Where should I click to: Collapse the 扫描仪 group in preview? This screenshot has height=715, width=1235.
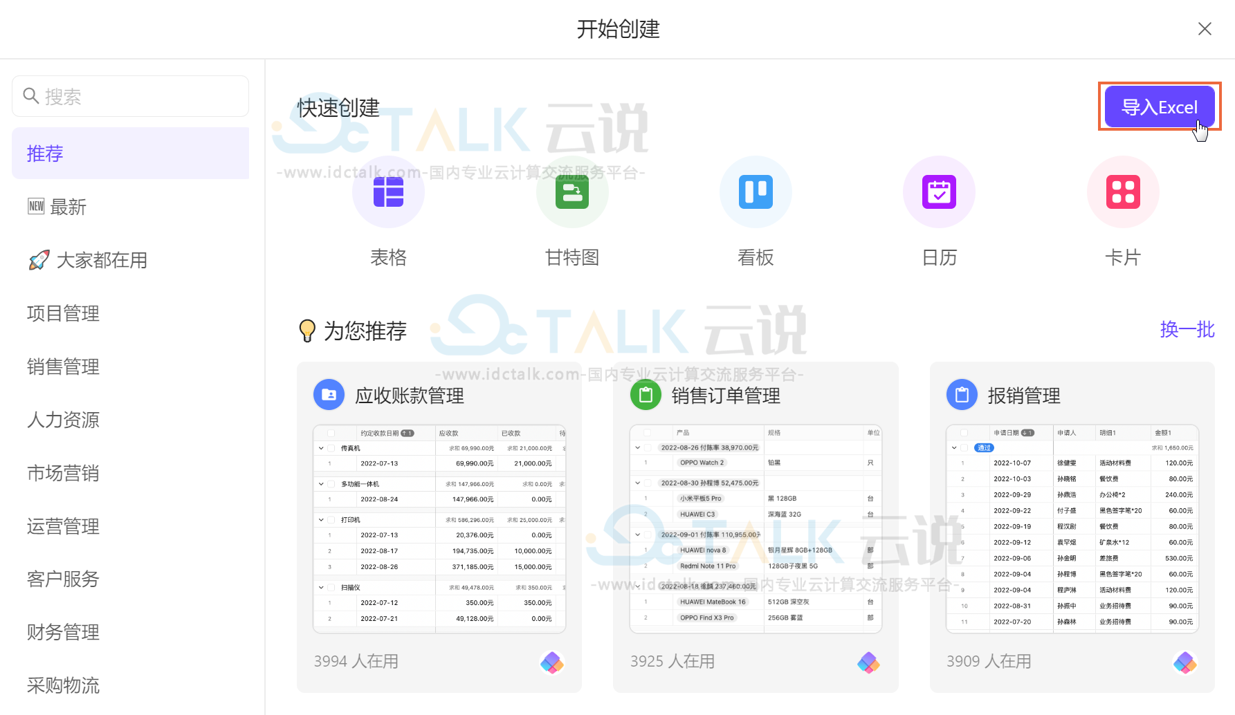click(321, 587)
